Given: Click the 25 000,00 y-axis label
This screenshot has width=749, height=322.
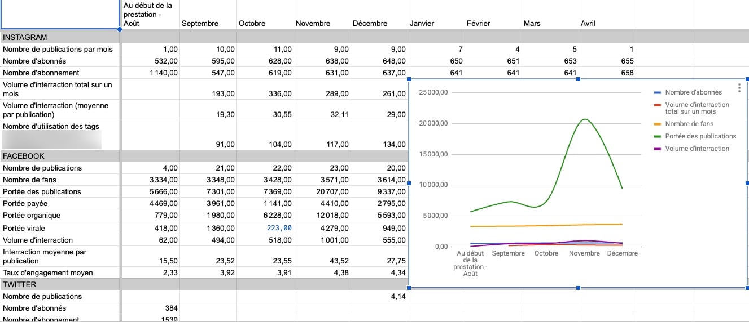Looking at the screenshot, I should 433,92.
